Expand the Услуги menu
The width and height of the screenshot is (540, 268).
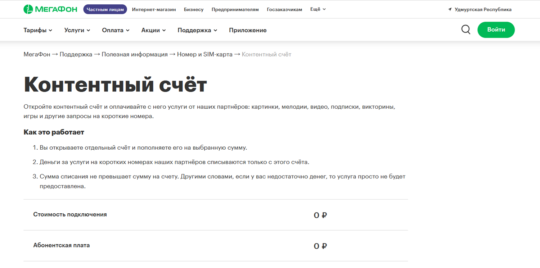77,30
